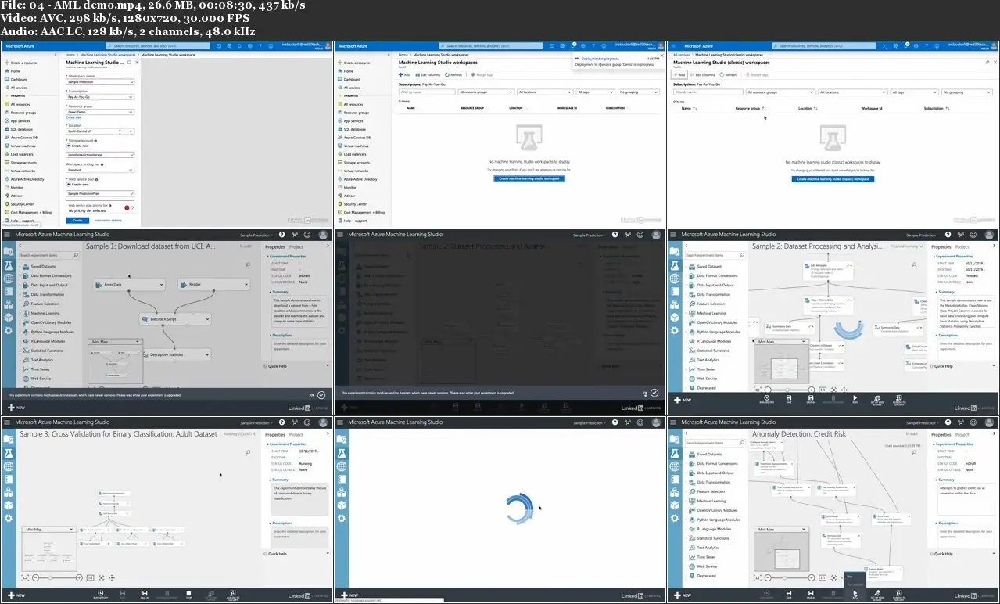Open Datasets icon in Sample 1 frame rail
1000x604 pixels.
(x=9, y=304)
